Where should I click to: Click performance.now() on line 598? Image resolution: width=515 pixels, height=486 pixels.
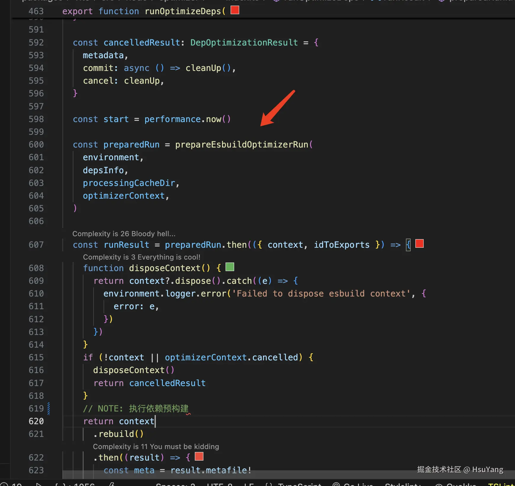point(187,119)
